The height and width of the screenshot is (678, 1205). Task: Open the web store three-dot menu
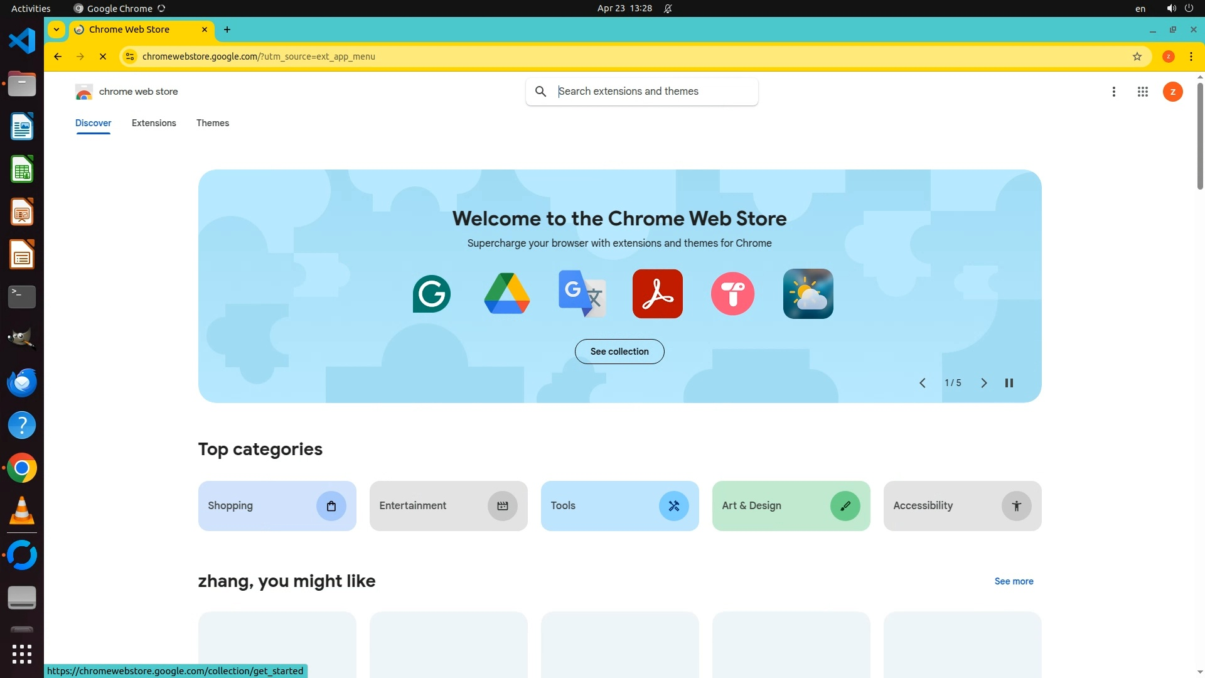pos(1113,92)
